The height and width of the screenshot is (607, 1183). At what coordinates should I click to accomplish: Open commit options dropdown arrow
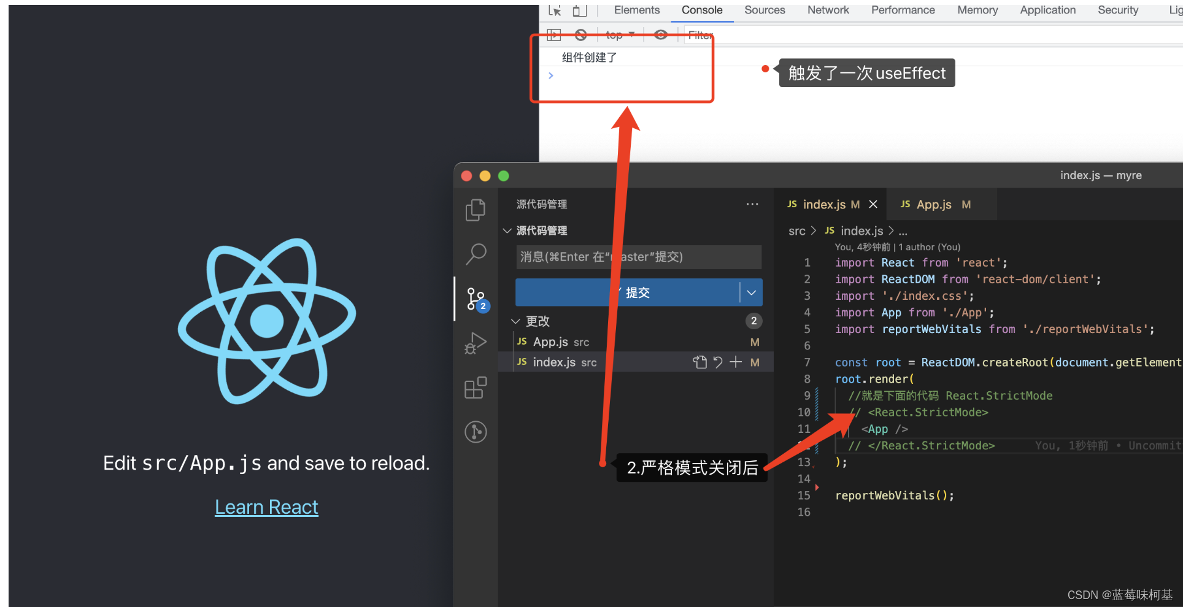(751, 292)
